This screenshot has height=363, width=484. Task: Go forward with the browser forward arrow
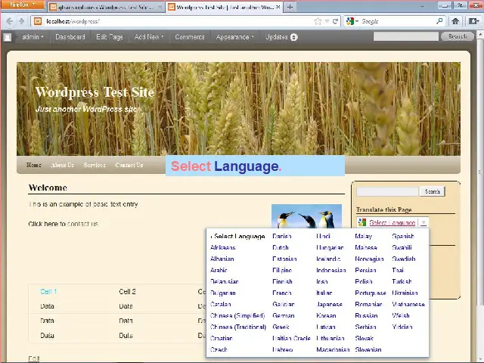(21, 21)
